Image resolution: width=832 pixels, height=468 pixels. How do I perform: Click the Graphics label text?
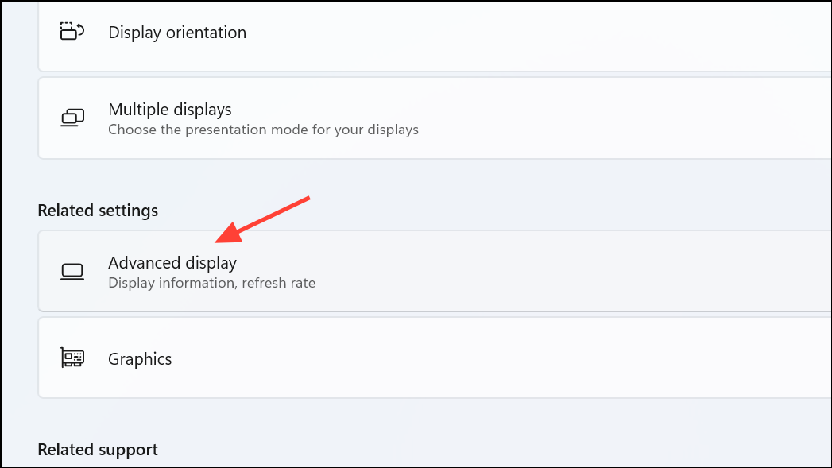pos(140,358)
